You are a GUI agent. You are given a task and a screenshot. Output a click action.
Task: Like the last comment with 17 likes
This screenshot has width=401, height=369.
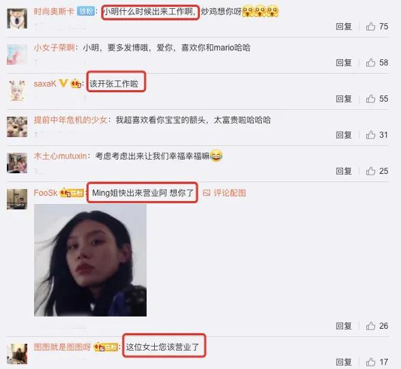[x=370, y=362]
